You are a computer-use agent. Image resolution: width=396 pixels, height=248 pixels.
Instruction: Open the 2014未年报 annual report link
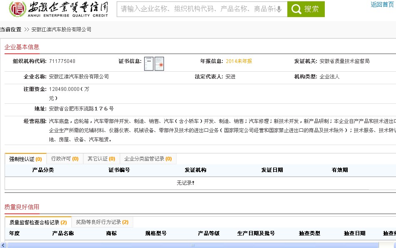[x=239, y=61]
